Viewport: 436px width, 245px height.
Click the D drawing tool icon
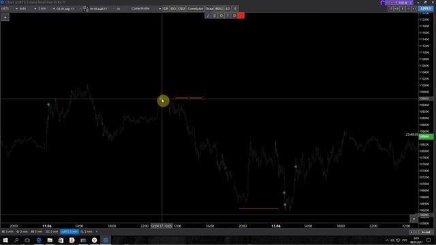[x=234, y=16]
